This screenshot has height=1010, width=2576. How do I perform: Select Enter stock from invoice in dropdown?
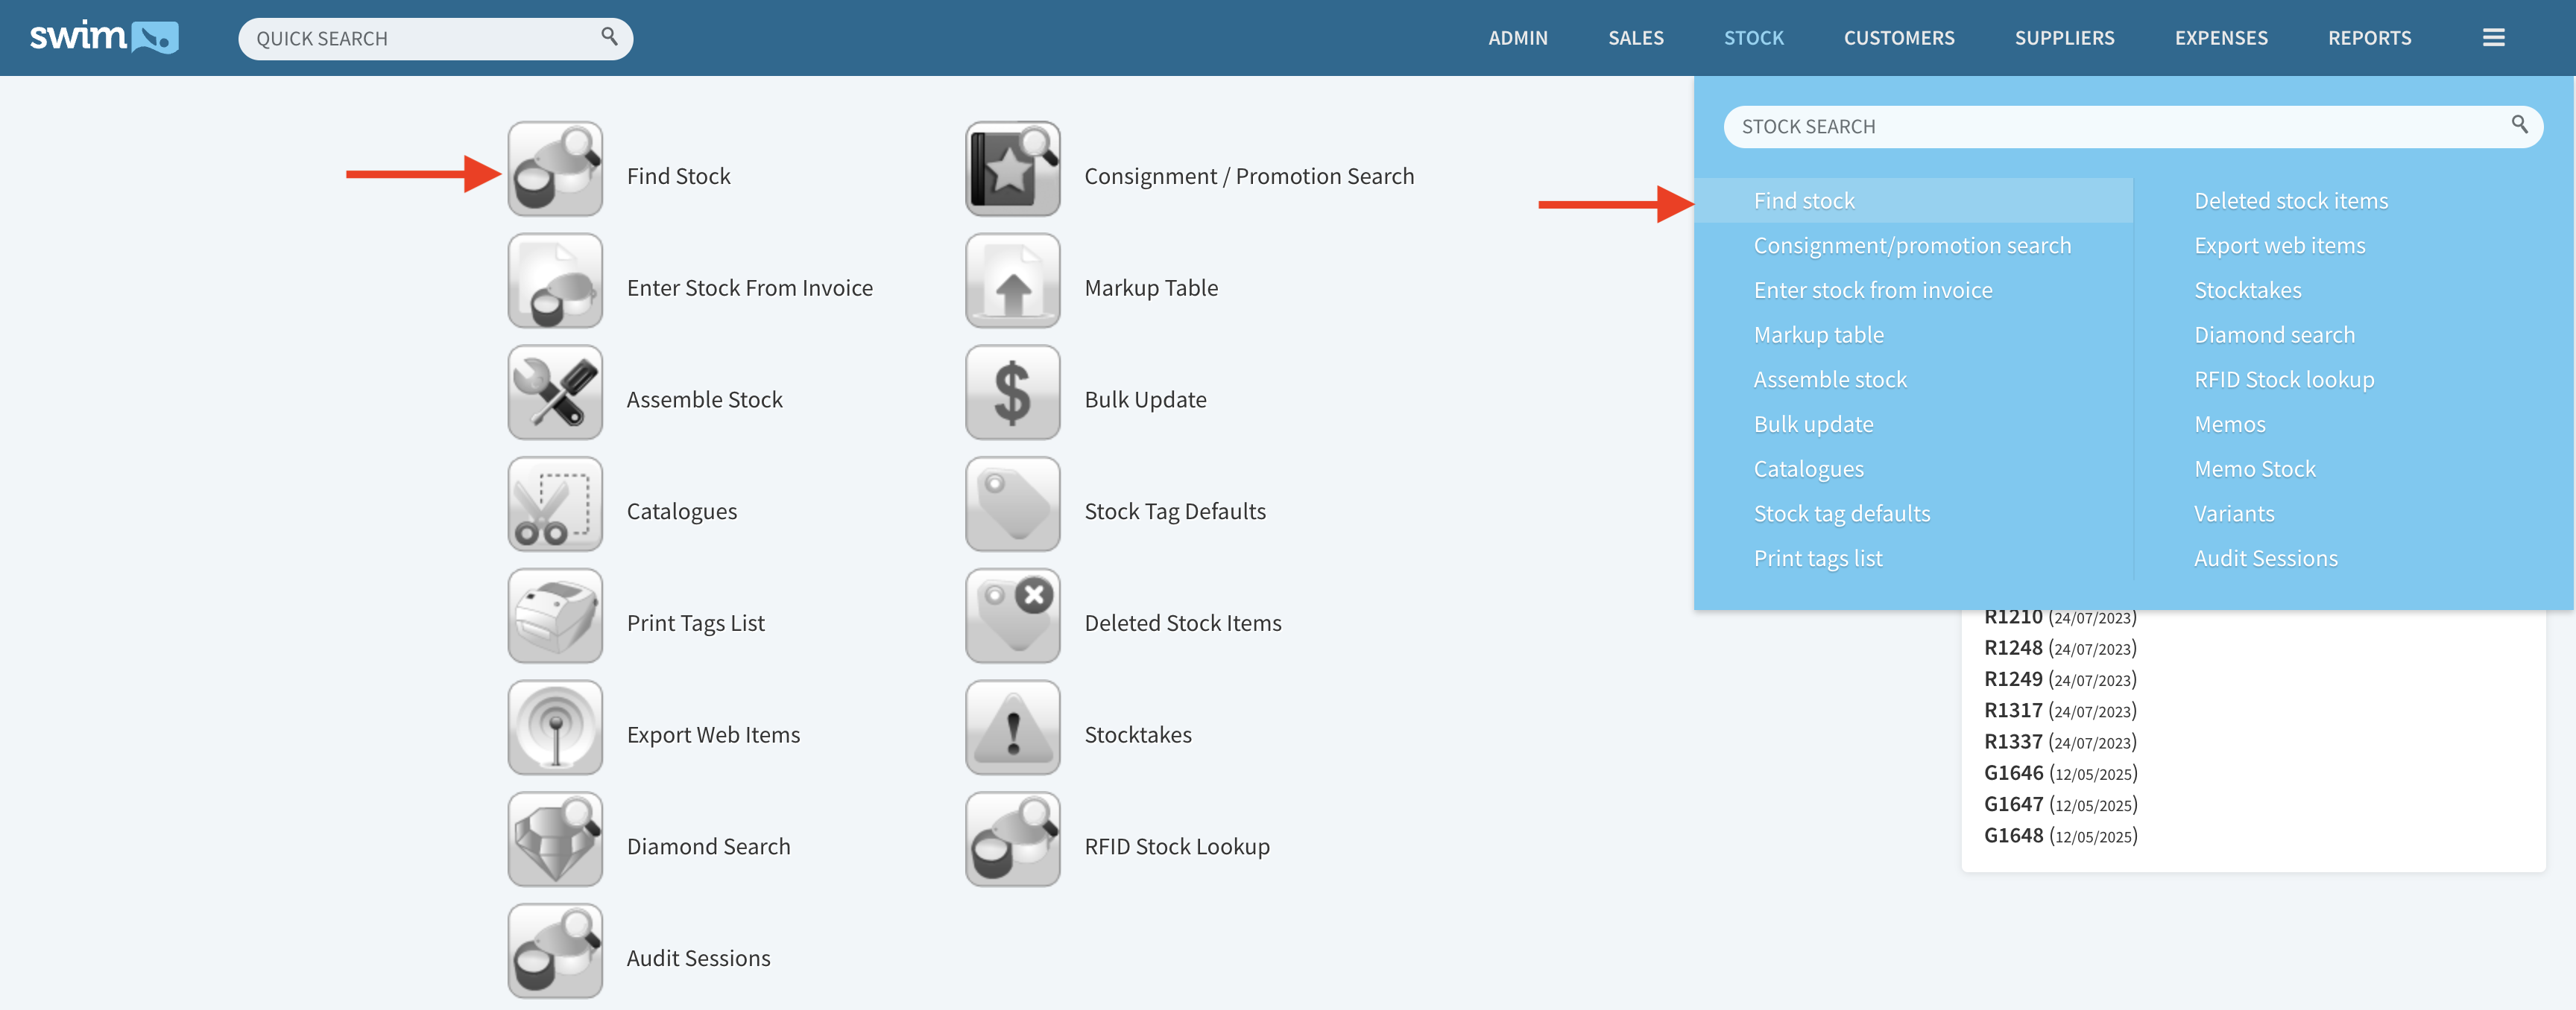click(1872, 290)
